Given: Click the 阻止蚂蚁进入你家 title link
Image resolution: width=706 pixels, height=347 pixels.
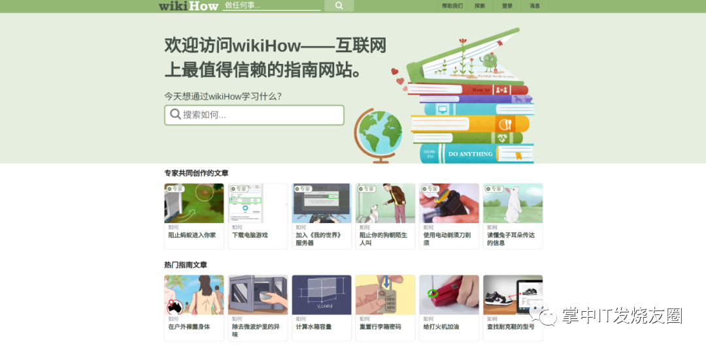Looking at the screenshot, I should point(192,235).
